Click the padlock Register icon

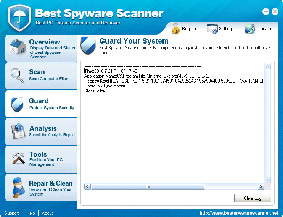(175, 29)
